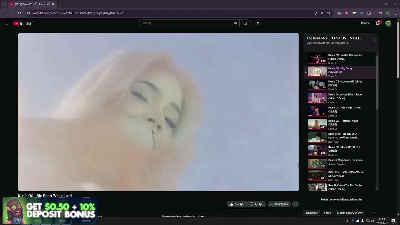Go to YouTube home via logo

22,23
